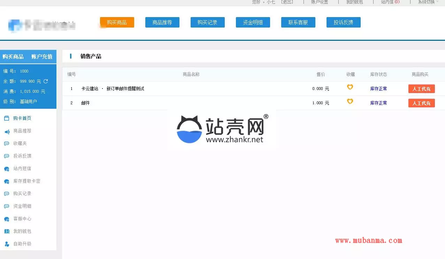Click the 站内信 link in top bar
The height and width of the screenshot is (259, 445).
390,2
